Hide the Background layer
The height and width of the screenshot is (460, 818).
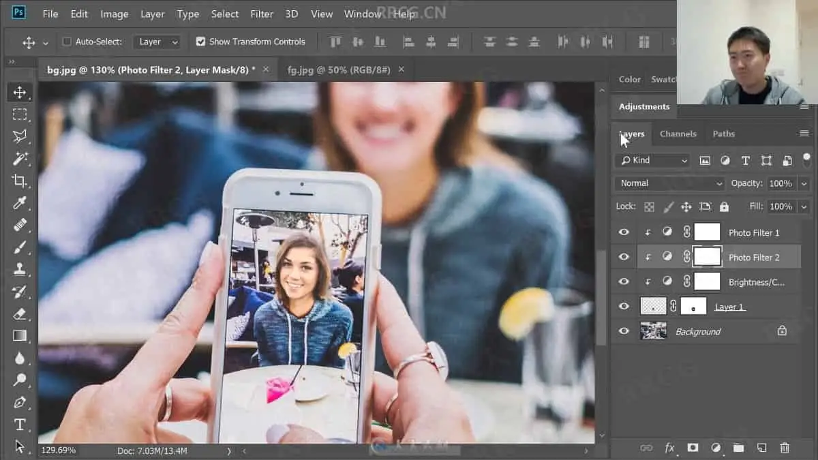click(624, 331)
